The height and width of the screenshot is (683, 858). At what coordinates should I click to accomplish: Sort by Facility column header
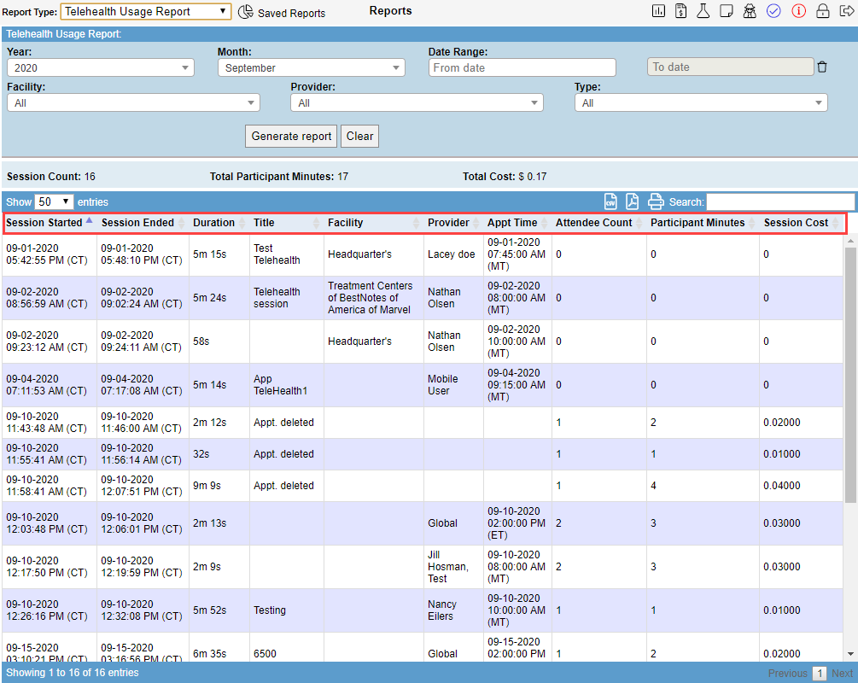(x=374, y=223)
